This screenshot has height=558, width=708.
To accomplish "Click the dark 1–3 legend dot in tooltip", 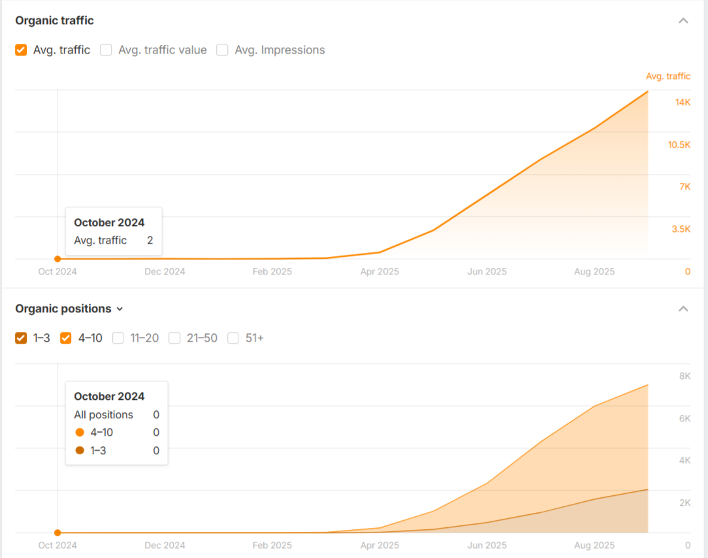I will pyautogui.click(x=80, y=450).
